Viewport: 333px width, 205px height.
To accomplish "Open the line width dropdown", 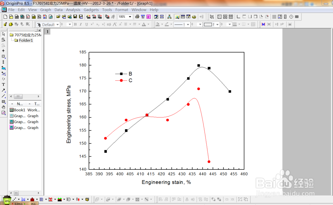I will [x=200, y=25].
